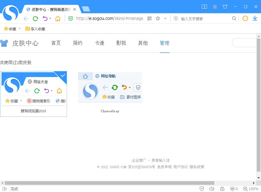
Task: Open the 100% zoom control
Action: tap(251, 189)
